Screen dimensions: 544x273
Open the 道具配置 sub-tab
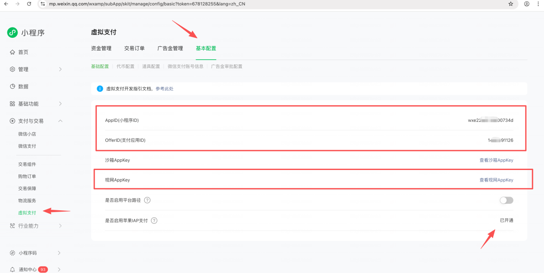pos(151,67)
